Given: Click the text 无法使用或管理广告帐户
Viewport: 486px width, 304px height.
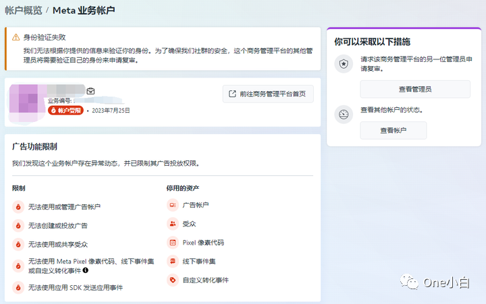Looking at the screenshot, I should [x=65, y=207].
